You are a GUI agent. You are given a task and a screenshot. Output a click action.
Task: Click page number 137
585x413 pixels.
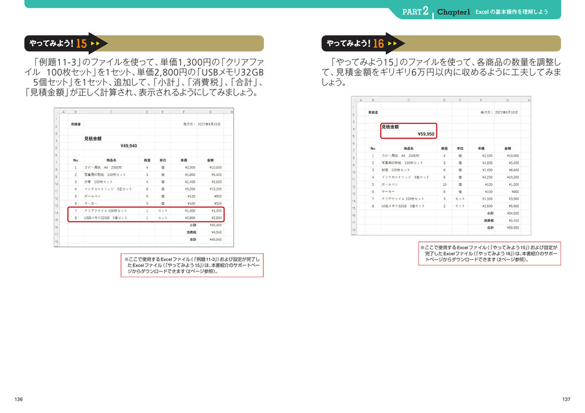[x=566, y=399]
